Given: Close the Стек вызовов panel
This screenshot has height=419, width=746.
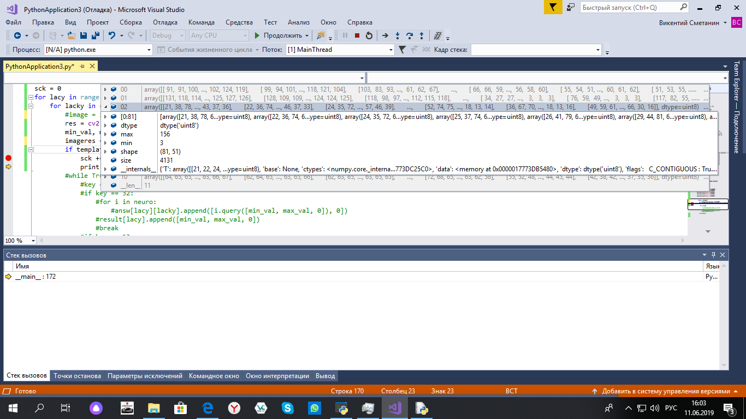Looking at the screenshot, I should coord(723,255).
